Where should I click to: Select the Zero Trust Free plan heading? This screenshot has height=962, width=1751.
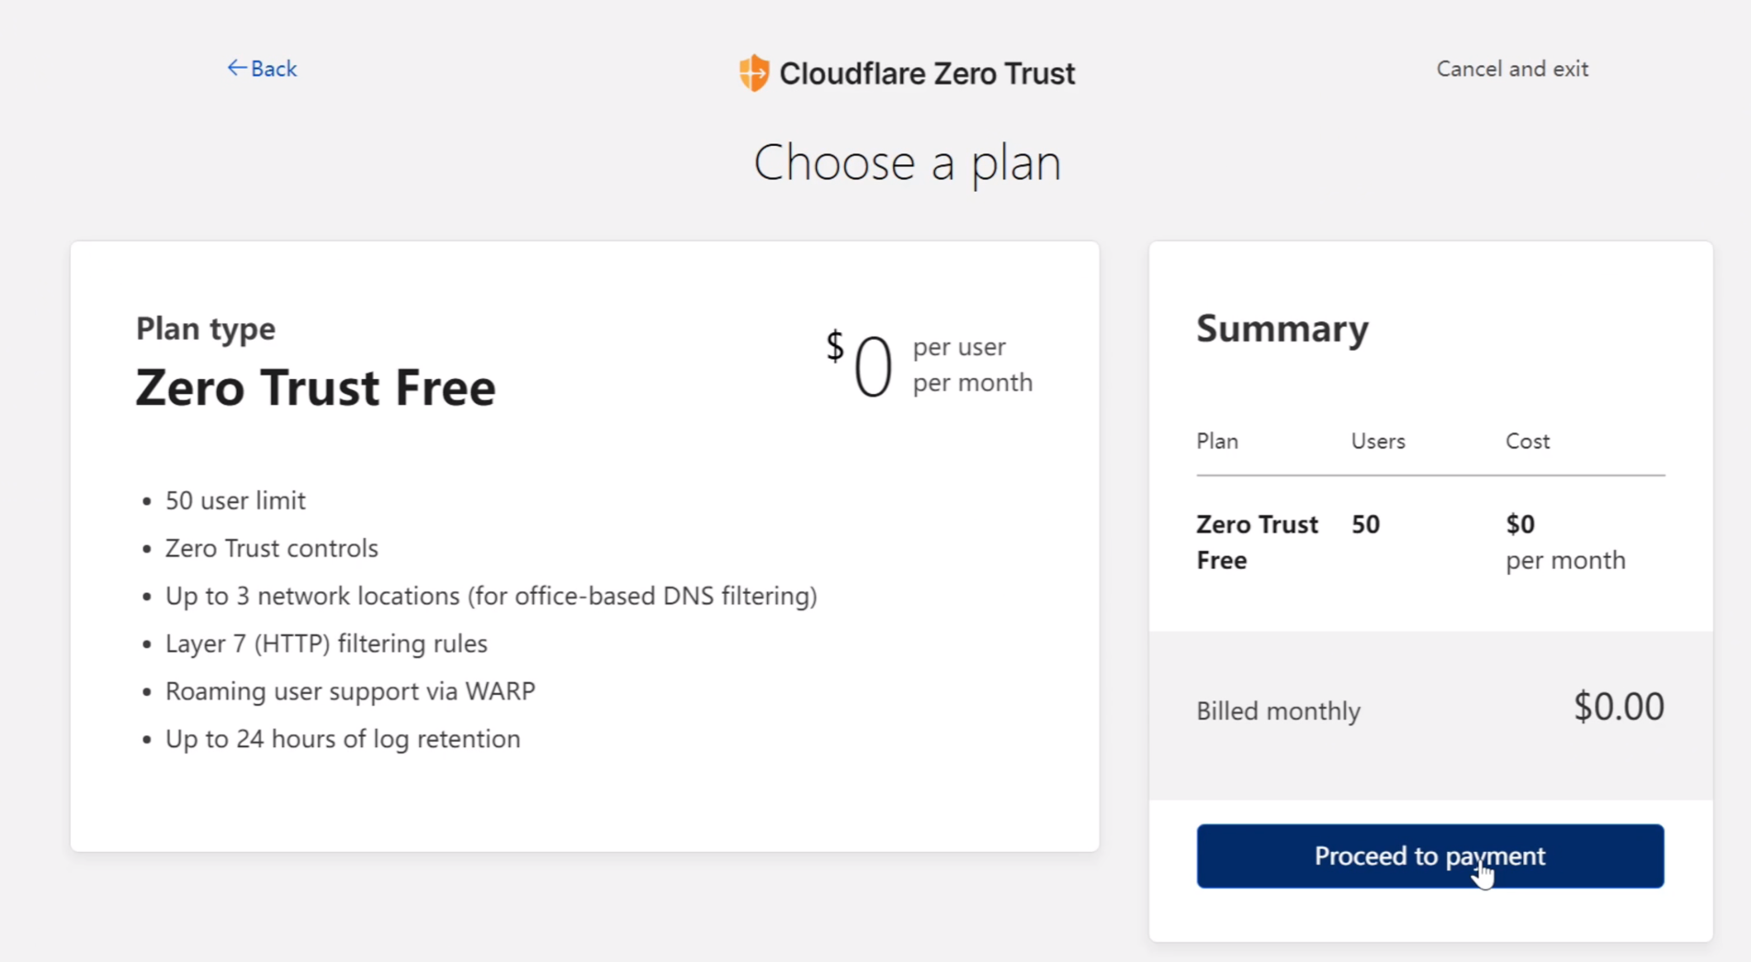[315, 387]
